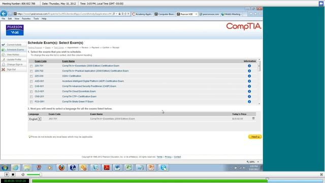Open browser Home icon
Screen dimensions: 325x183
(251, 14)
